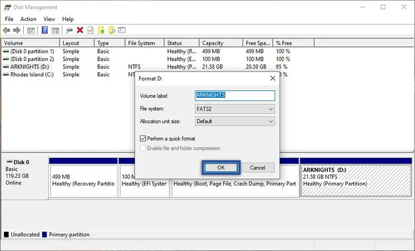This screenshot has width=415, height=251.
Task: Click the yellow page magnifier icon
Action: 112,31
